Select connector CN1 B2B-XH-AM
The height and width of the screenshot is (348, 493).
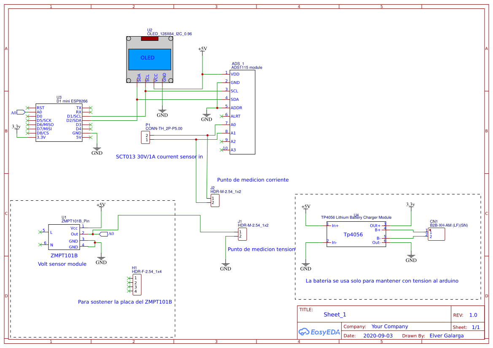(x=437, y=235)
